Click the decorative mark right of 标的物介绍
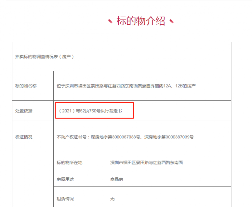 [x=171, y=21]
